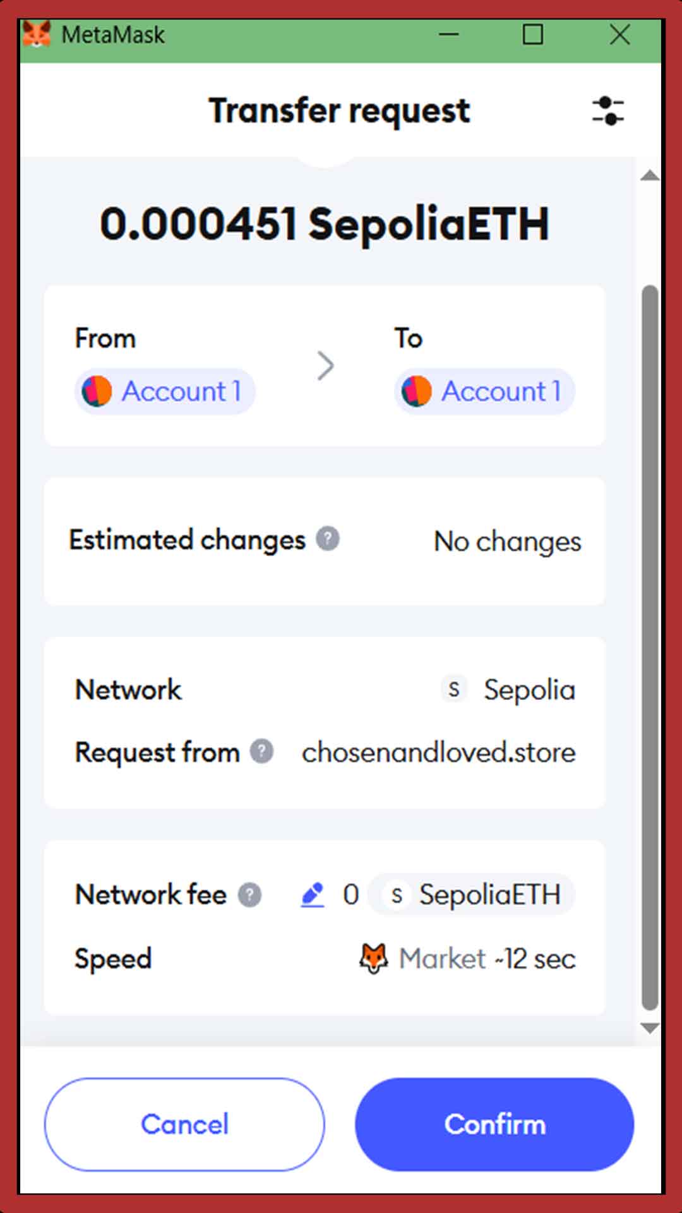This screenshot has width=682, height=1213.
Task: Open the advanced settings sliders icon
Action: (607, 111)
